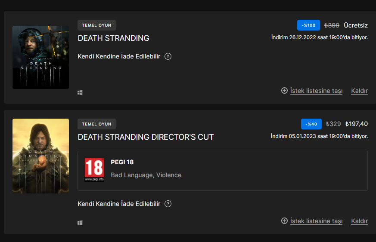The height and width of the screenshot is (242, 376).
Task: Remove Director's Cut with the Kaldır link
Action: coord(360,221)
